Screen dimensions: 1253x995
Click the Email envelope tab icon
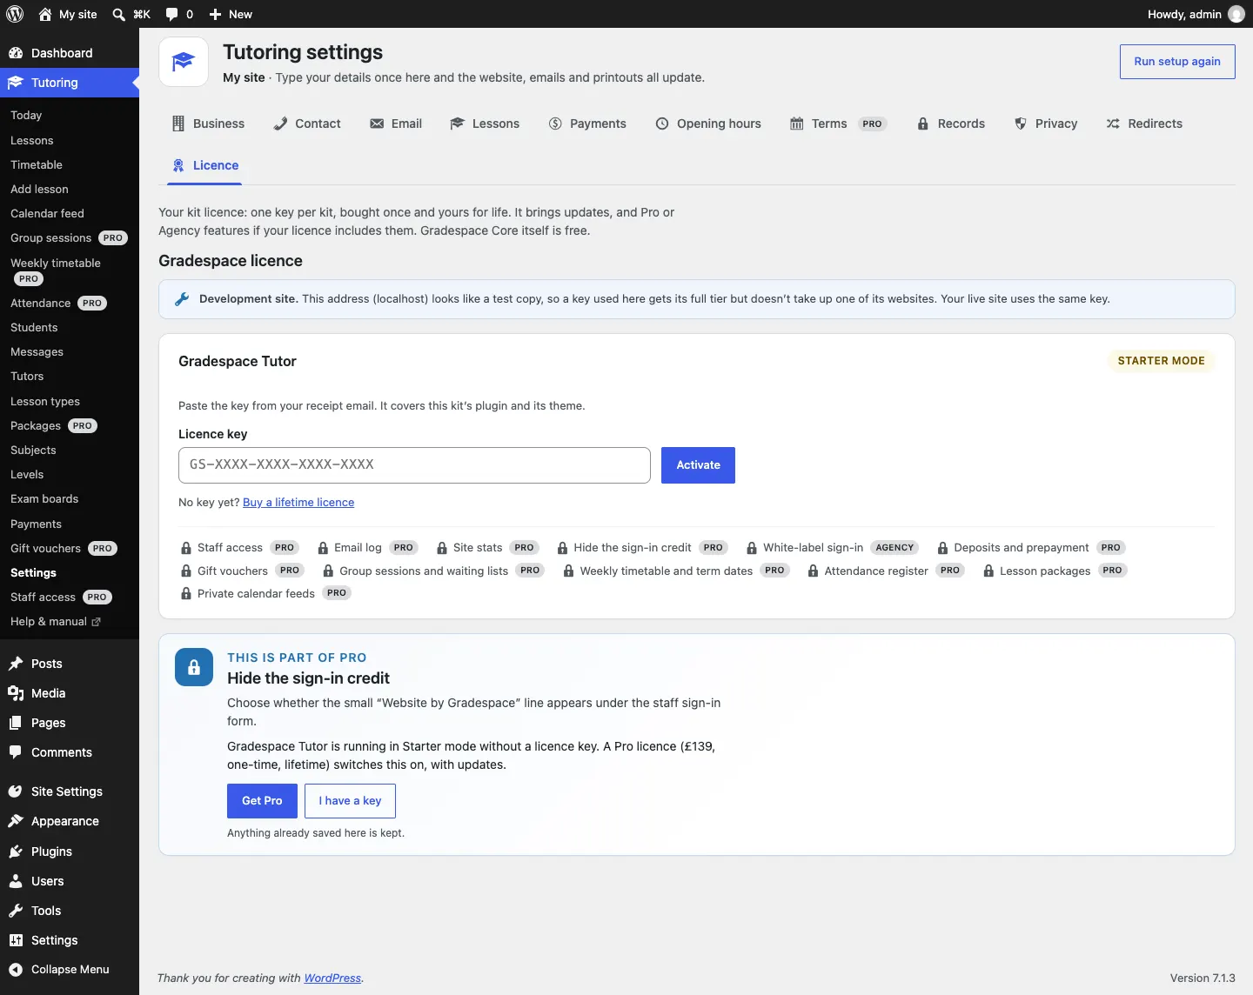point(377,124)
